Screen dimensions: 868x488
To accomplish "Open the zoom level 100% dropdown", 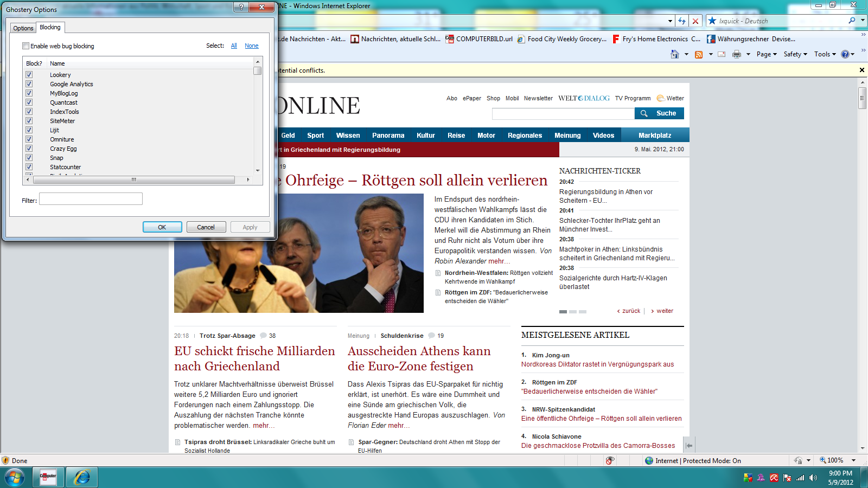I will coord(853,460).
